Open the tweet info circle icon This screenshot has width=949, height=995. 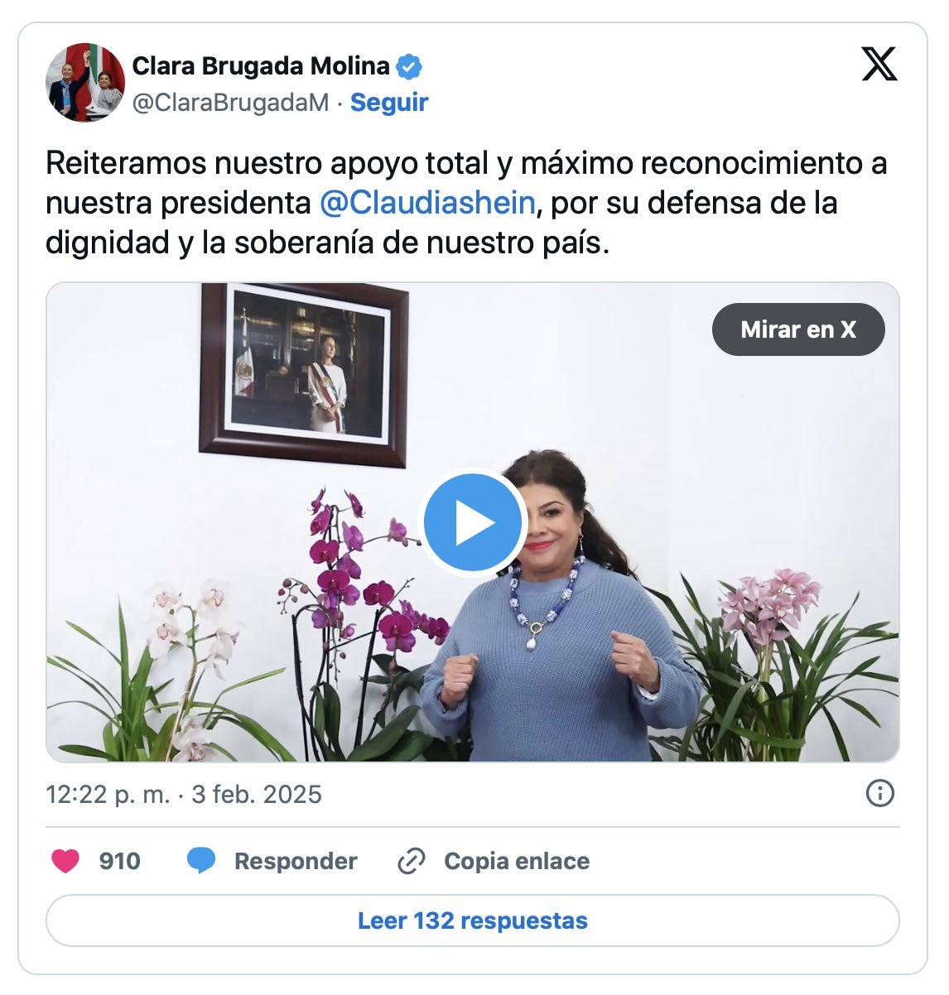(879, 794)
